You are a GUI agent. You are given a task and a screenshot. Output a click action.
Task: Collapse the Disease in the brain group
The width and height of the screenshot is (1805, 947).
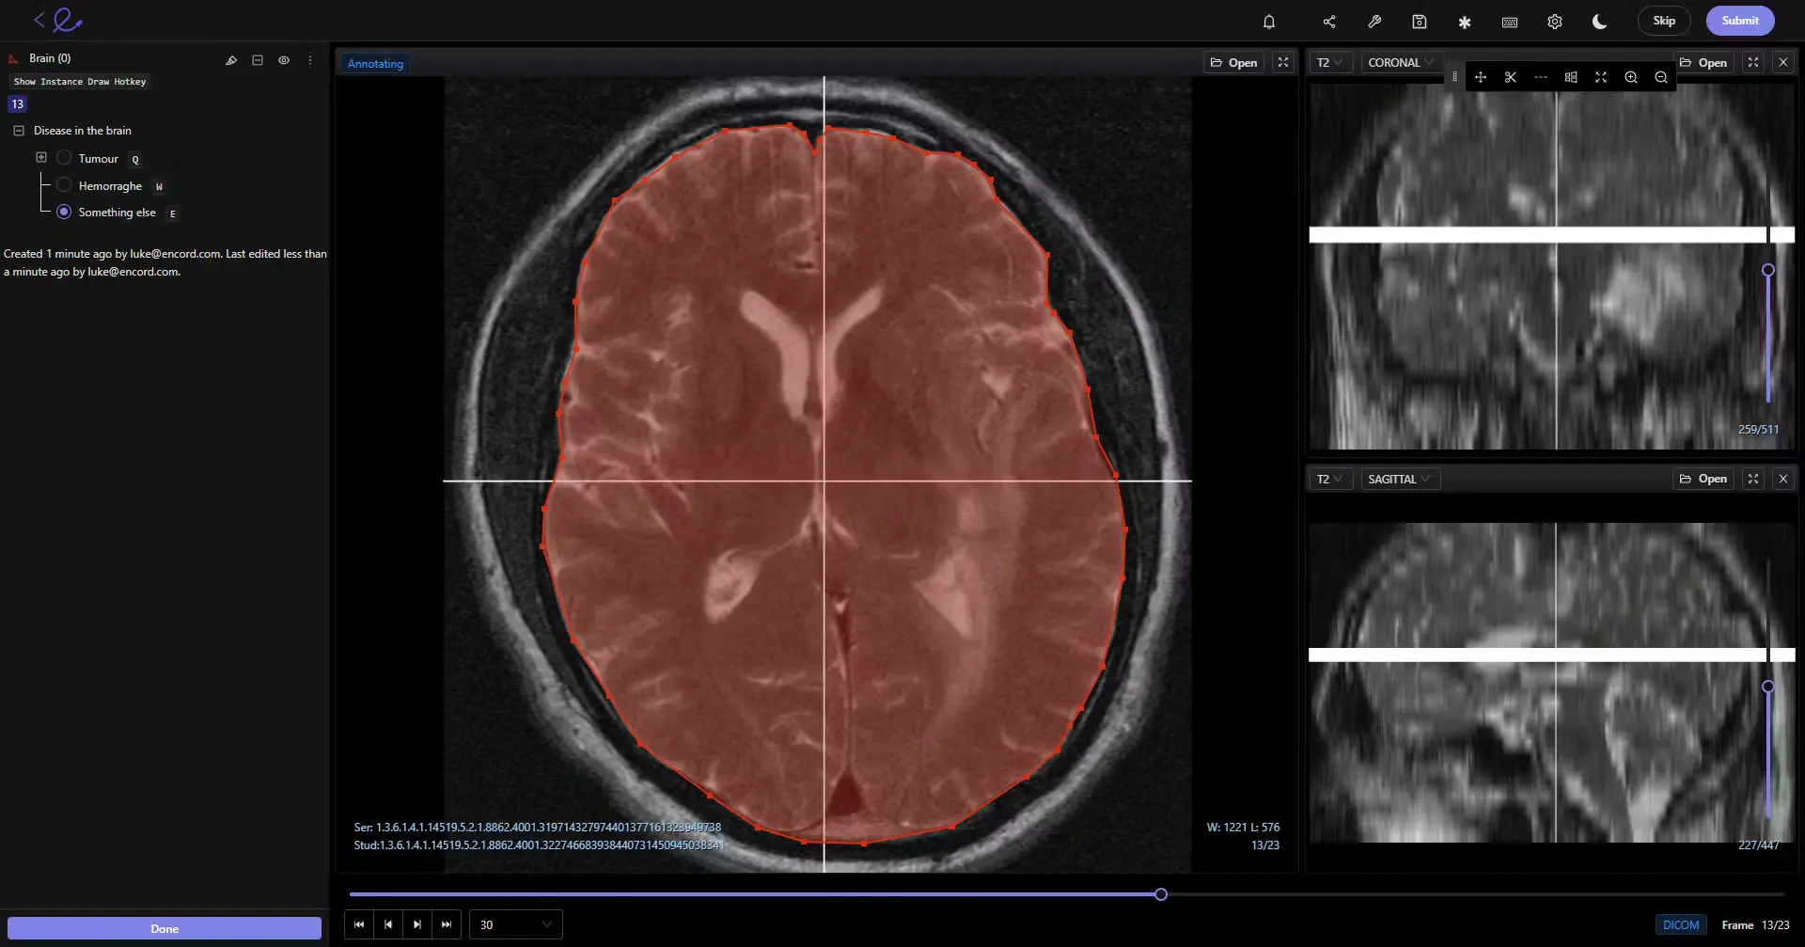(x=20, y=131)
